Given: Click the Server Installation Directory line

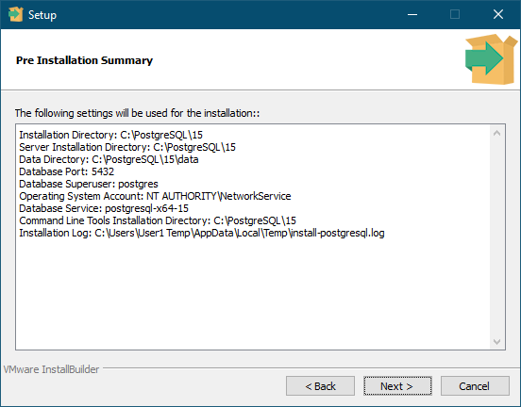Looking at the screenshot, I should [127, 147].
